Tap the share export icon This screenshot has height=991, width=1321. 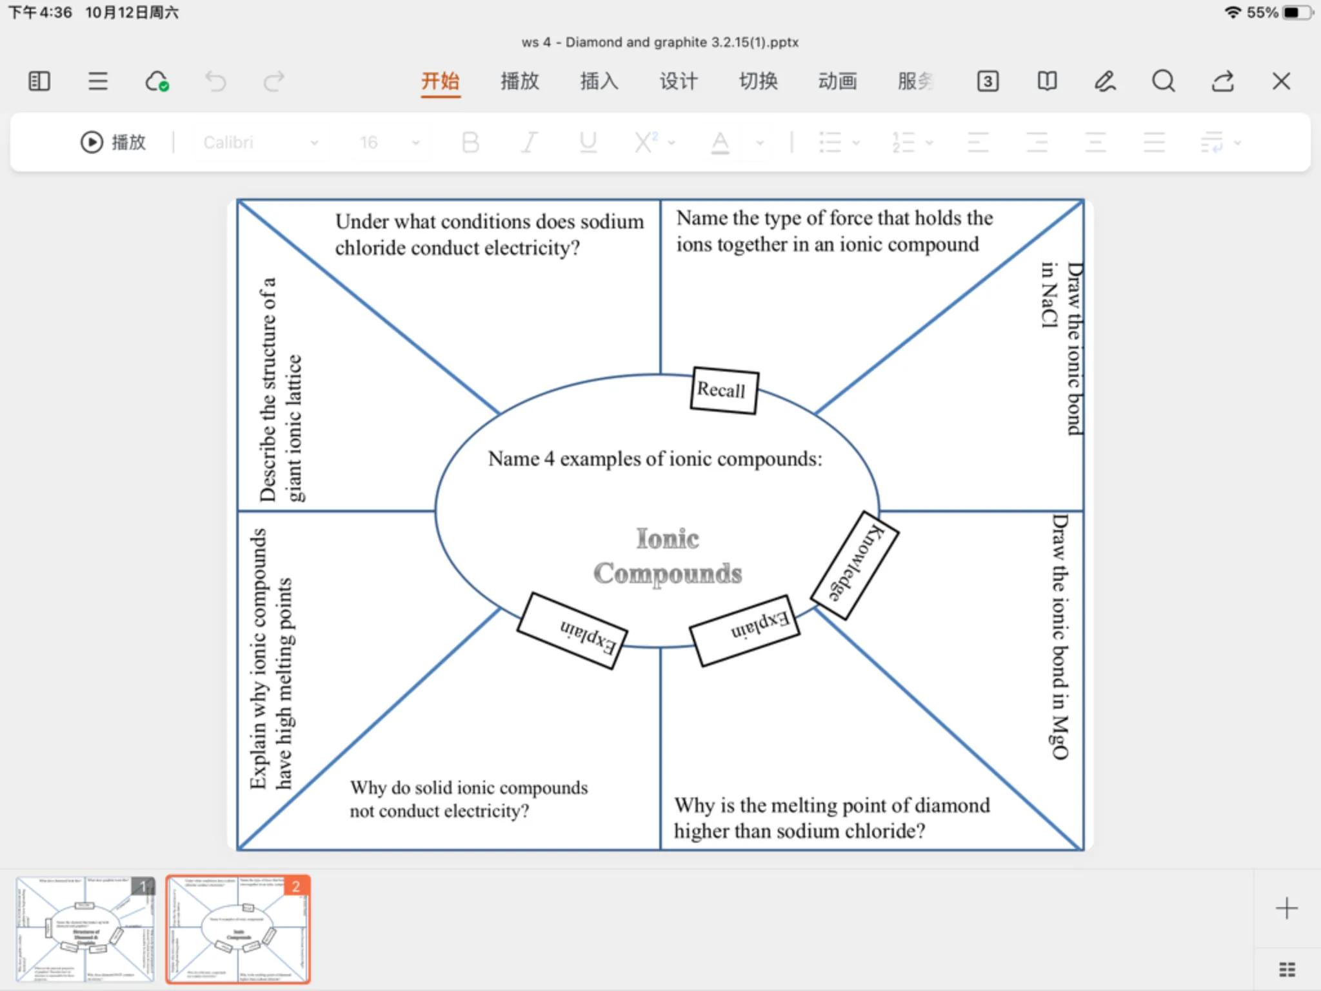click(1222, 81)
